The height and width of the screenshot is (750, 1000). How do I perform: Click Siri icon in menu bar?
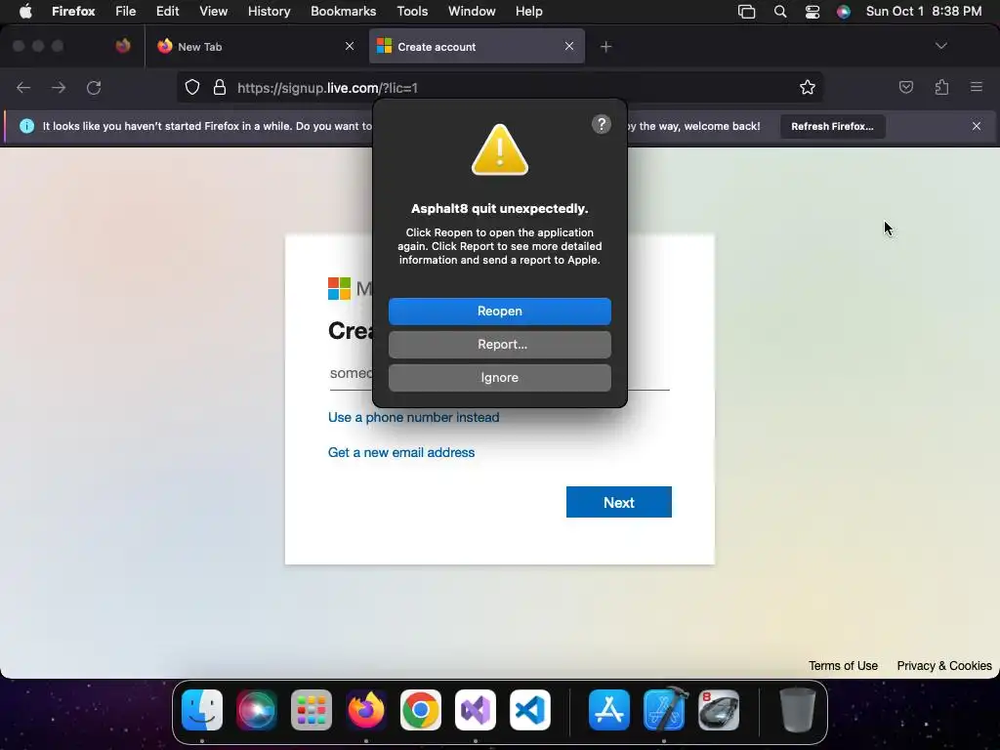click(x=843, y=12)
